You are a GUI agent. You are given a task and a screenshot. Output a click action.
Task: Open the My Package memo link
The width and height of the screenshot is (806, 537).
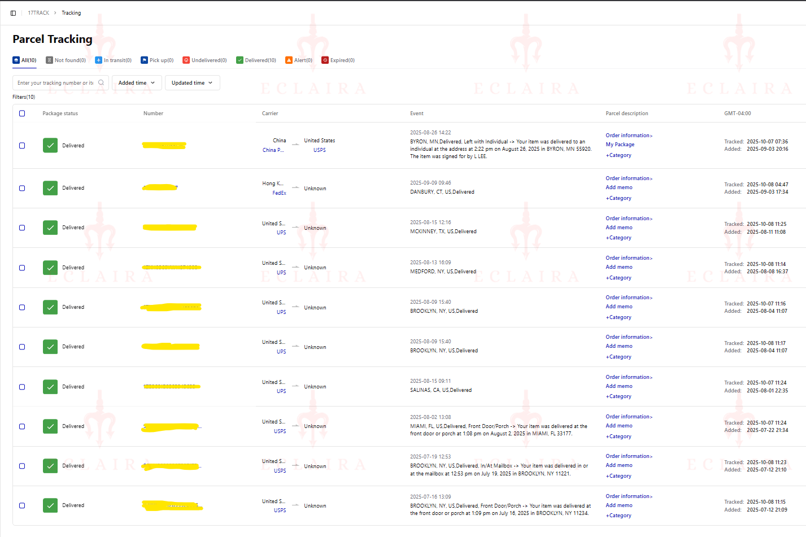(620, 145)
